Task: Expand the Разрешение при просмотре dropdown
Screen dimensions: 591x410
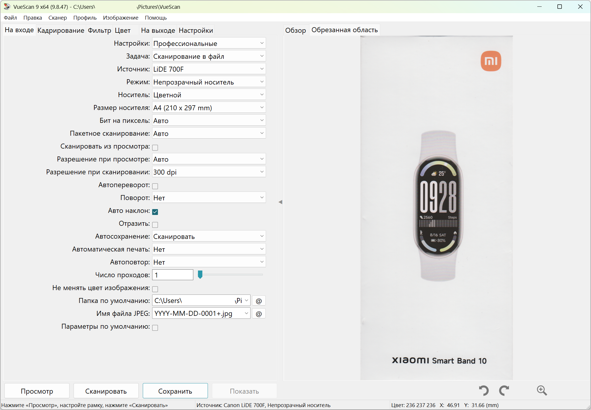Action: [209, 159]
